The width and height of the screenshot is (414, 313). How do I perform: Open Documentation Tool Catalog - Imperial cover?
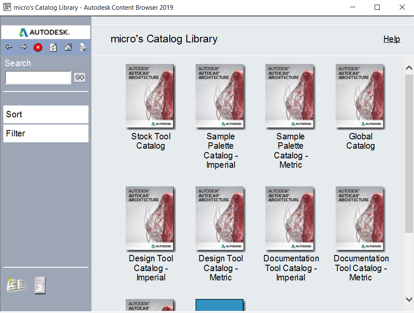click(290, 219)
